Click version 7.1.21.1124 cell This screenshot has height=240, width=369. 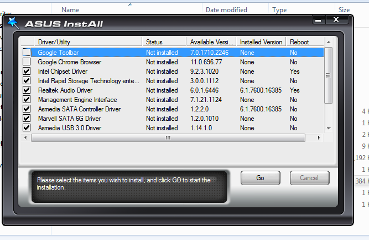[x=206, y=100]
